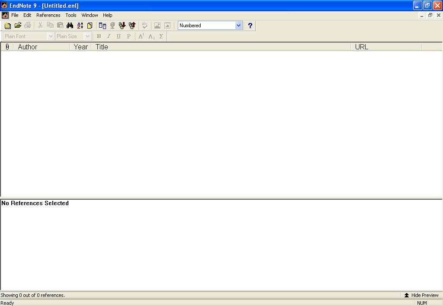The height and width of the screenshot is (306, 443).
Task: Click the 'EndNote 9 - [Untitled.enl]' title text
Action: pos(44,6)
